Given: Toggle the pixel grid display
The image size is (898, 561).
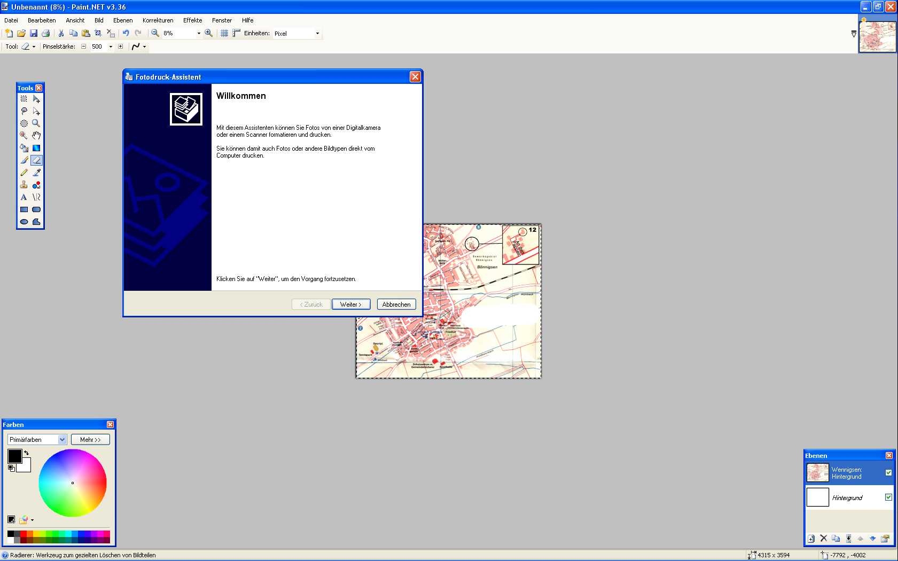Looking at the screenshot, I should 224,33.
